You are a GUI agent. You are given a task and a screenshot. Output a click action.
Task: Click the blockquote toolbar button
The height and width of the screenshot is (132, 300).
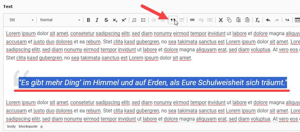tap(173, 20)
